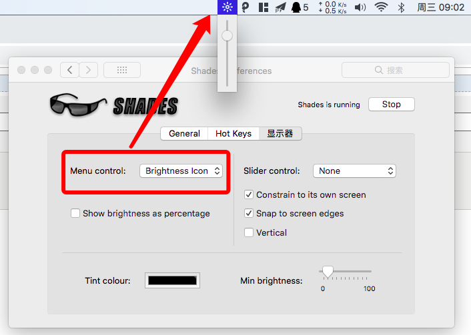The image size is (471, 335).
Task: Go forward with the preferences forward arrow
Action: [x=88, y=70]
